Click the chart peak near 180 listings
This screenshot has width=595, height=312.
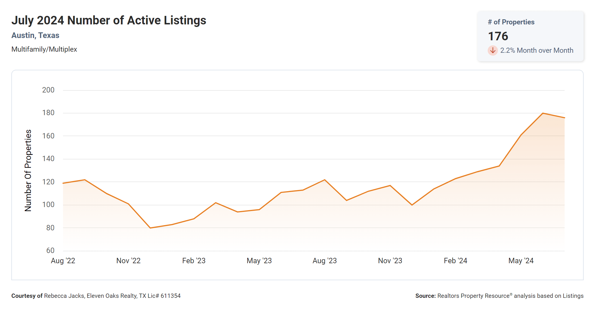[x=543, y=113]
